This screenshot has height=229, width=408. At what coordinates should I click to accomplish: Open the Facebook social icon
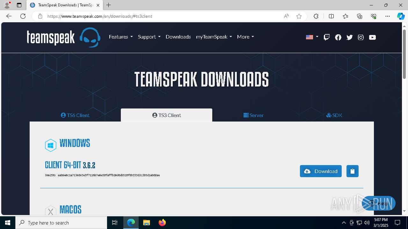[x=338, y=37]
